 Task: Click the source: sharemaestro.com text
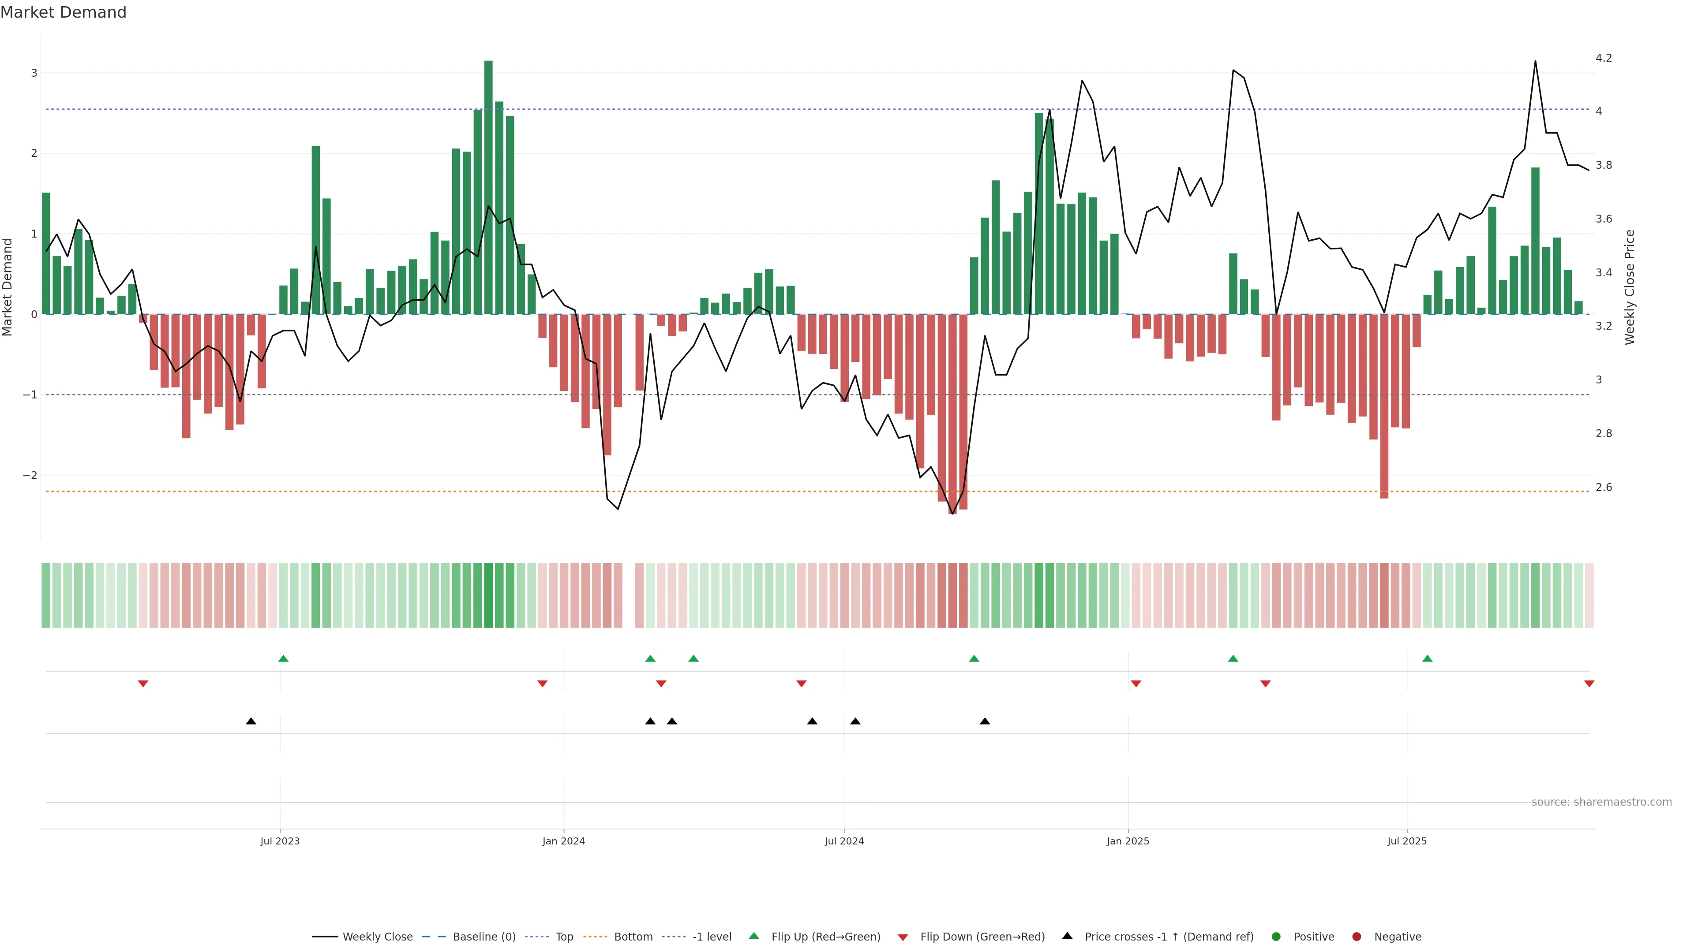pyautogui.click(x=1601, y=802)
